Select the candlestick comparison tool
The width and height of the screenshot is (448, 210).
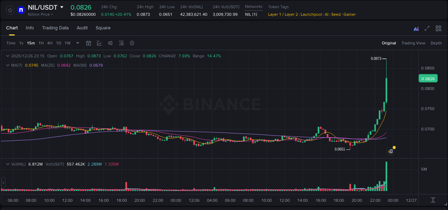(x=110, y=43)
